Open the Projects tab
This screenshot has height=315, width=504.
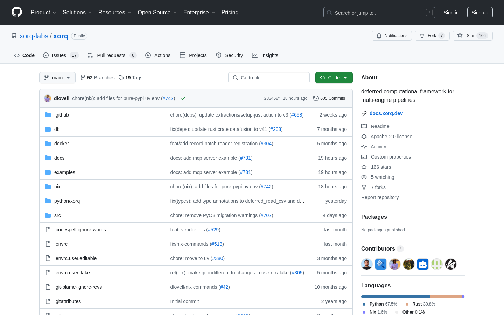click(x=193, y=55)
